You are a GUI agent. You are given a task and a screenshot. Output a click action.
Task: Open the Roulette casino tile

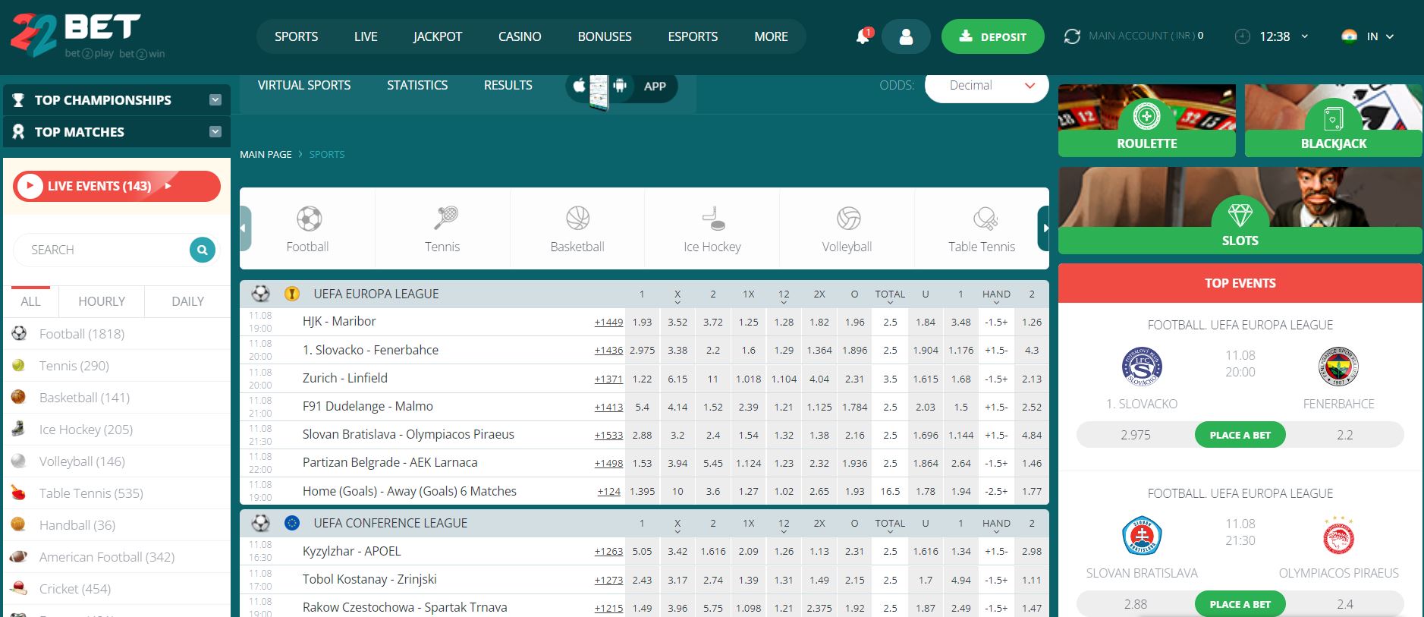point(1146,121)
